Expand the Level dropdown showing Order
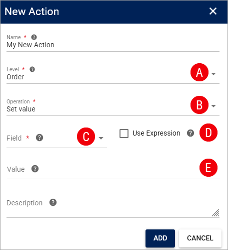The height and width of the screenshot is (250, 228). [213, 74]
